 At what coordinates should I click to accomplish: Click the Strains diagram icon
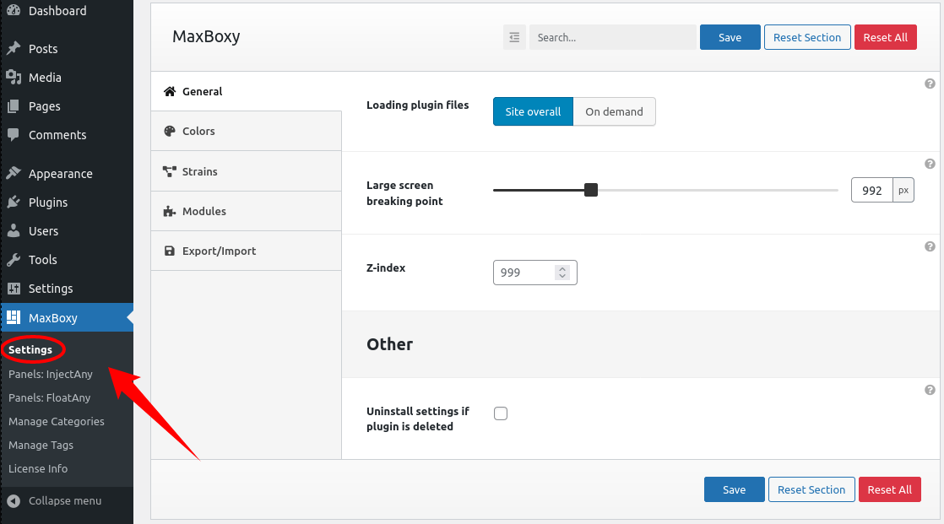click(x=170, y=171)
